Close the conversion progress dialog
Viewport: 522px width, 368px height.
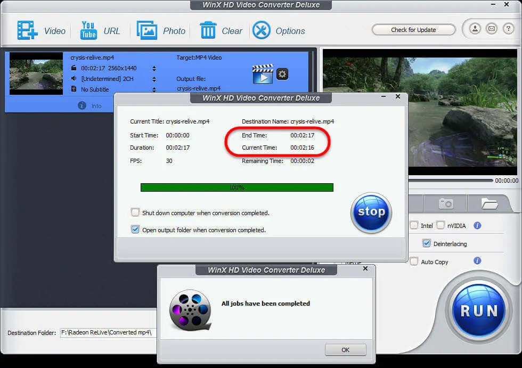point(397,96)
